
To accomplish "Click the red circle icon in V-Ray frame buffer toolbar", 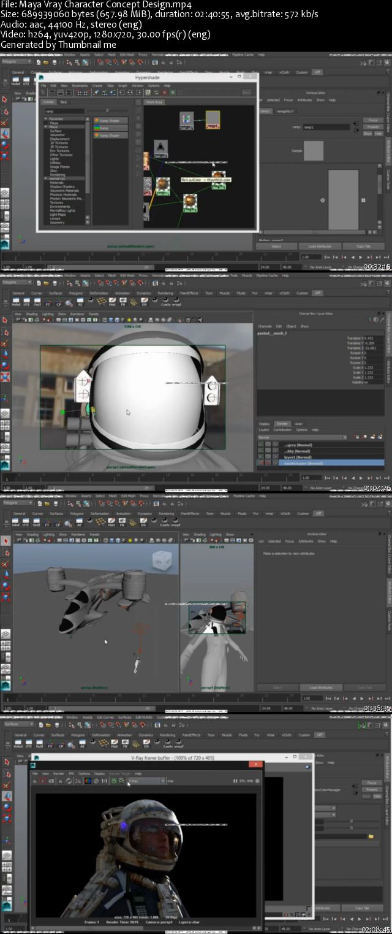I will (x=42, y=781).
